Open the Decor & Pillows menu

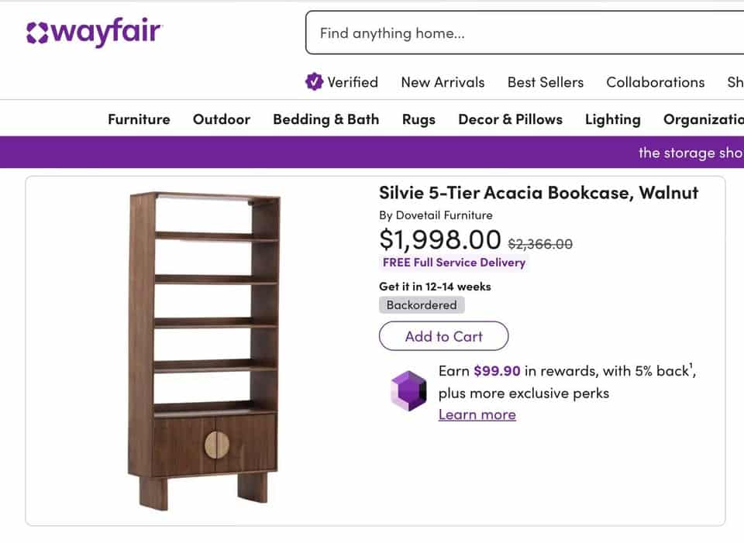[x=510, y=119]
